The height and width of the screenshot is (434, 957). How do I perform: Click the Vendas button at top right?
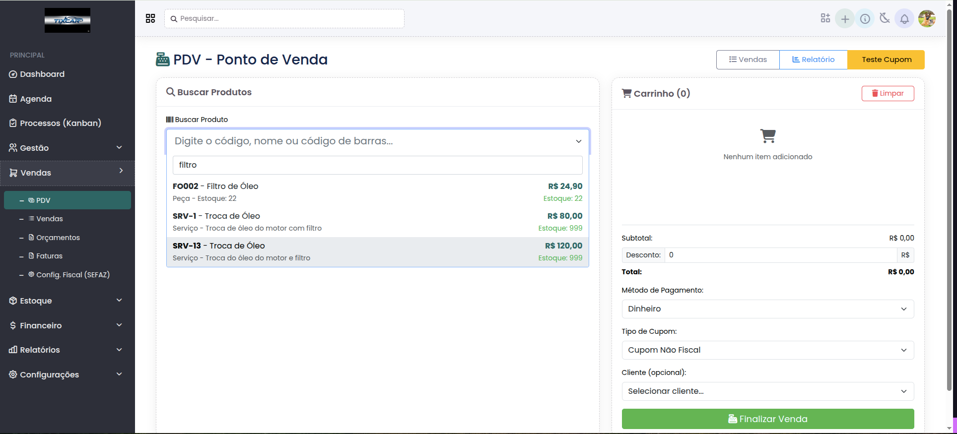point(748,60)
